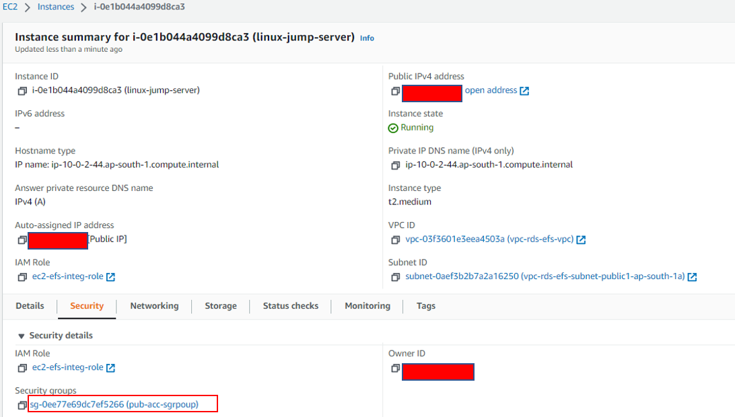Open vpc-03f3601e3eea4503a VPC link
The height and width of the screenshot is (417, 735).
click(489, 239)
